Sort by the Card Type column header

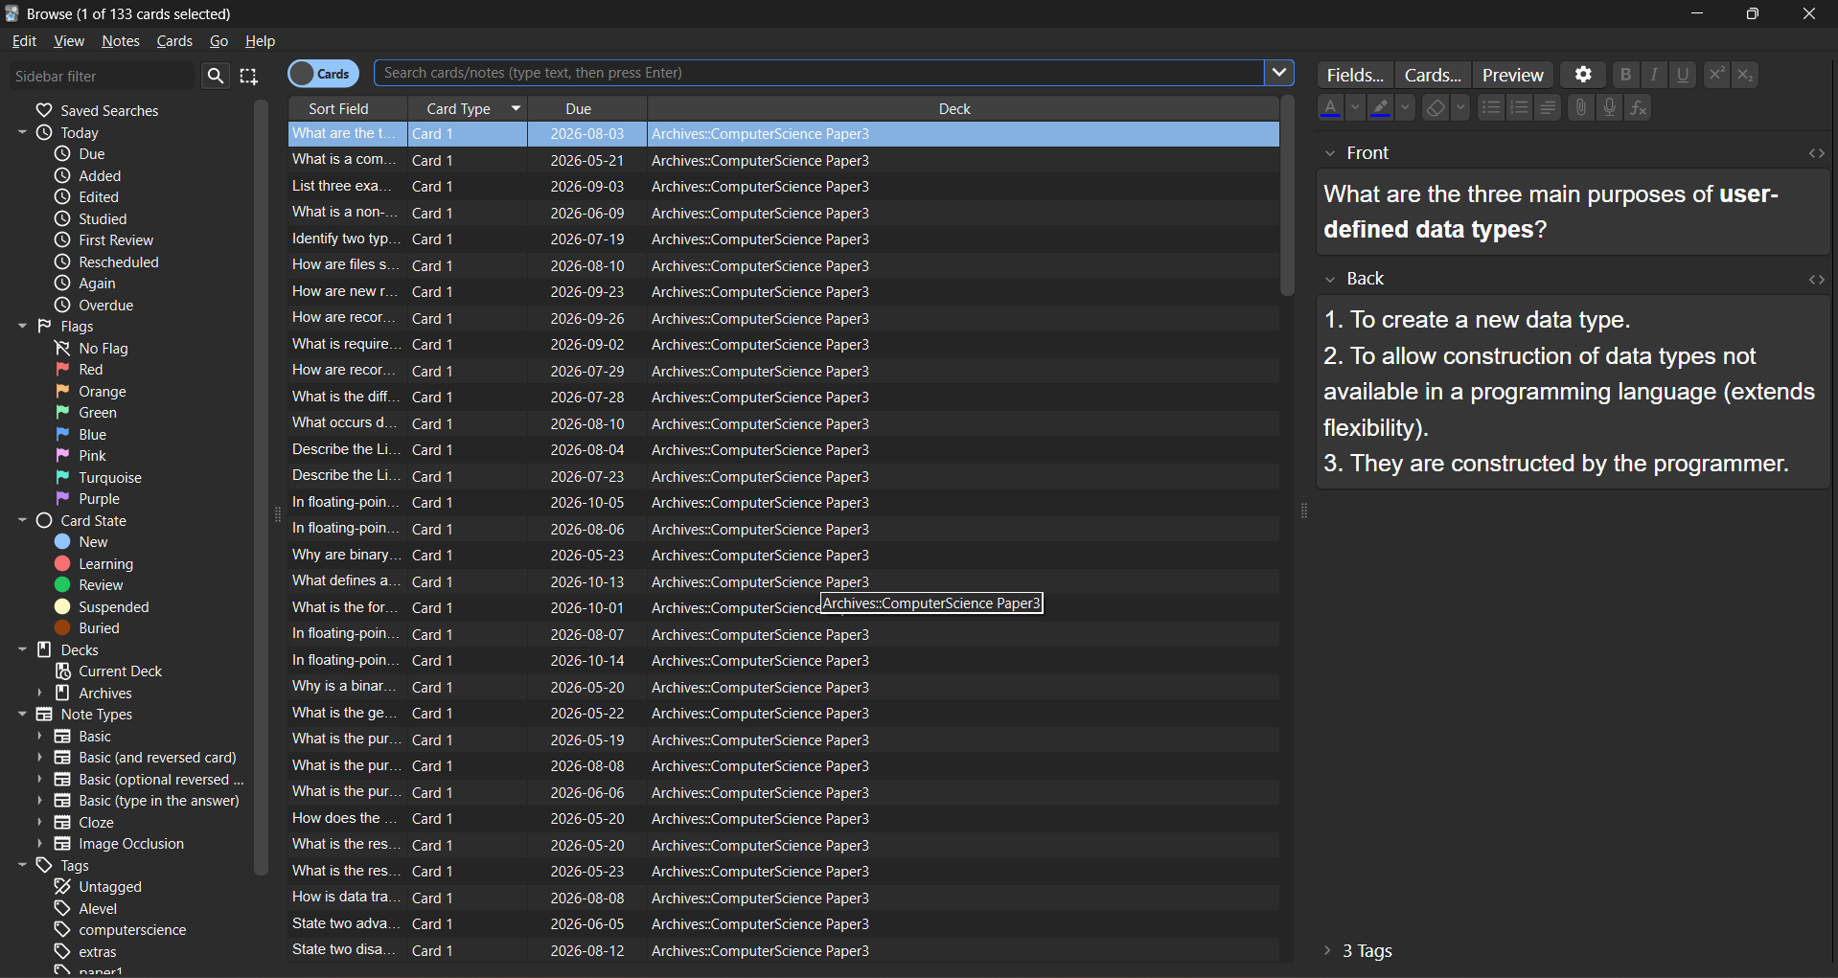point(468,109)
